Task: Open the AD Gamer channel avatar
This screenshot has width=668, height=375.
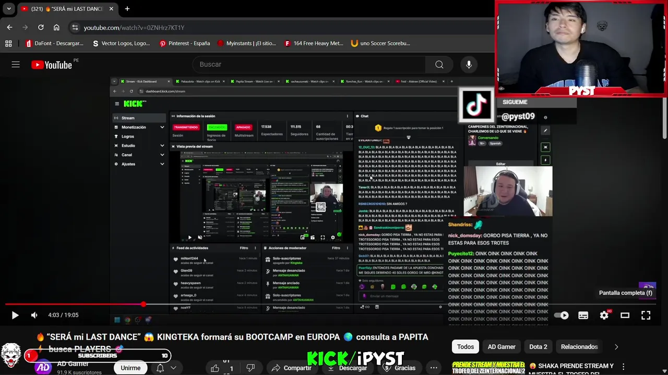Action: (x=43, y=367)
